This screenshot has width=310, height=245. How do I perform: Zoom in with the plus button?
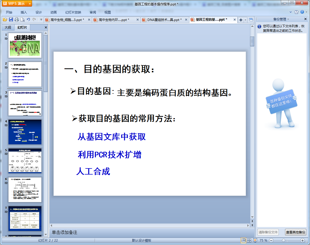[x=303, y=240]
